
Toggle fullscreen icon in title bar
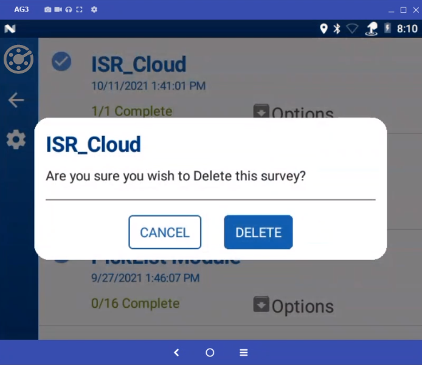[79, 10]
